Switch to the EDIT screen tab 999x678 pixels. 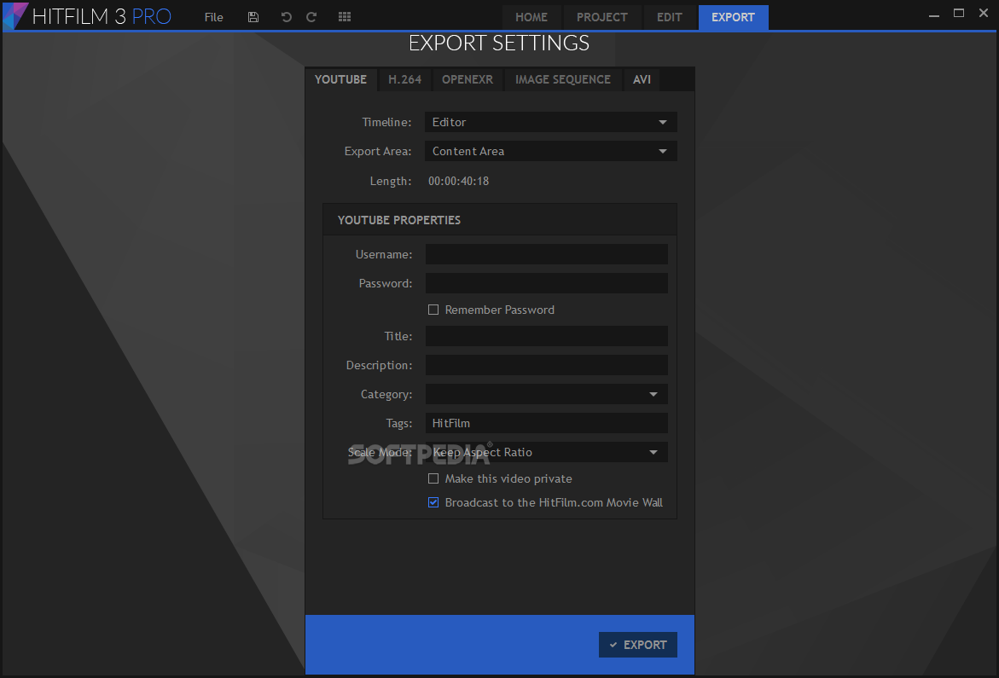coord(669,17)
